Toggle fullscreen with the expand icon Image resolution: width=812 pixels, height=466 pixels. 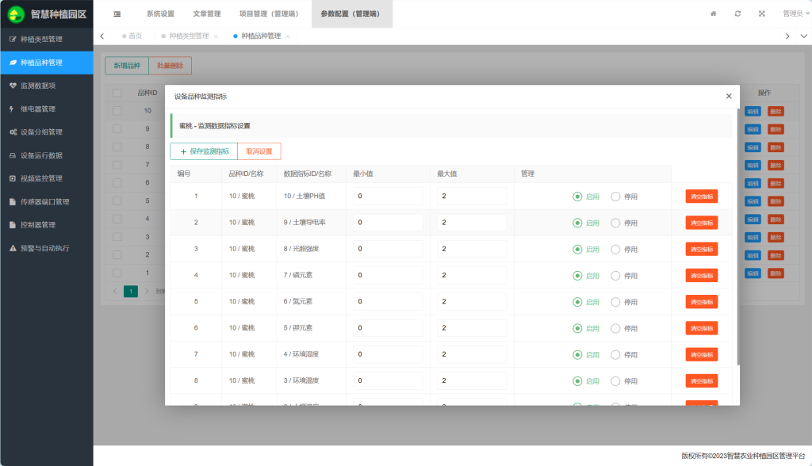click(762, 13)
